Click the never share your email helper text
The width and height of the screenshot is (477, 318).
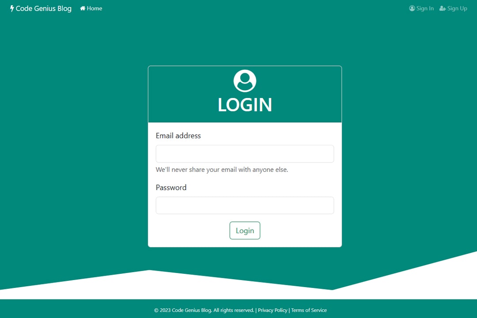click(x=222, y=170)
